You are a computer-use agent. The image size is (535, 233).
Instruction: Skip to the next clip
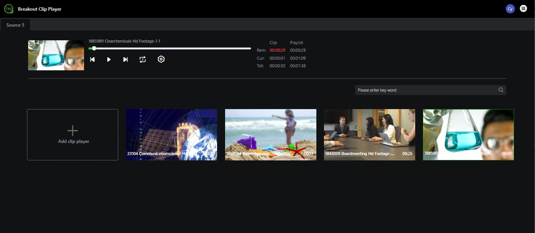pyautogui.click(x=125, y=59)
